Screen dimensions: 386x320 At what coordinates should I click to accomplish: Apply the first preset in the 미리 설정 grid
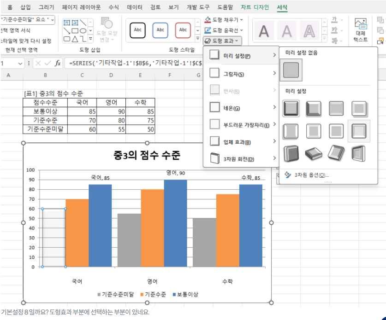coord(291,109)
